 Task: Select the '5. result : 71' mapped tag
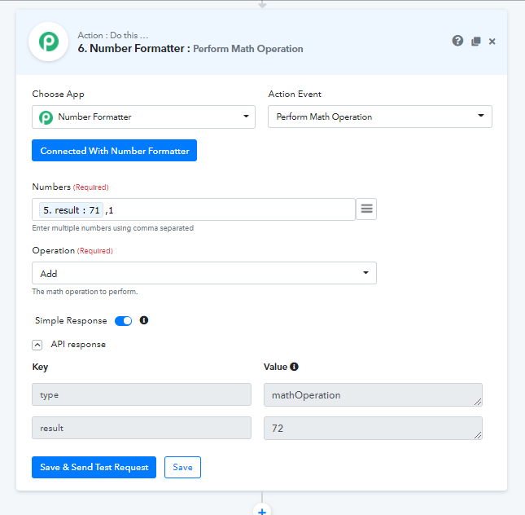click(72, 210)
